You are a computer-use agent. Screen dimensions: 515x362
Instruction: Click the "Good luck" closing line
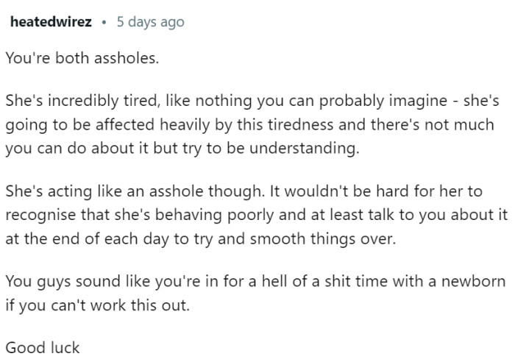pyautogui.click(x=42, y=347)
